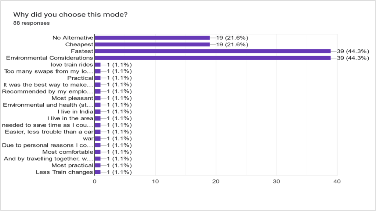Click the 'Why did you choose this mode?' title
376x211 pixels.
pos(70,15)
